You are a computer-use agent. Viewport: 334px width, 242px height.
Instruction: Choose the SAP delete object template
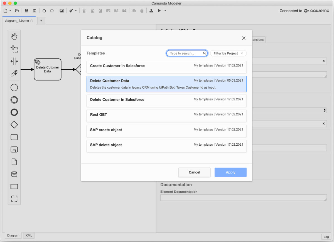pyautogui.click(x=166, y=146)
